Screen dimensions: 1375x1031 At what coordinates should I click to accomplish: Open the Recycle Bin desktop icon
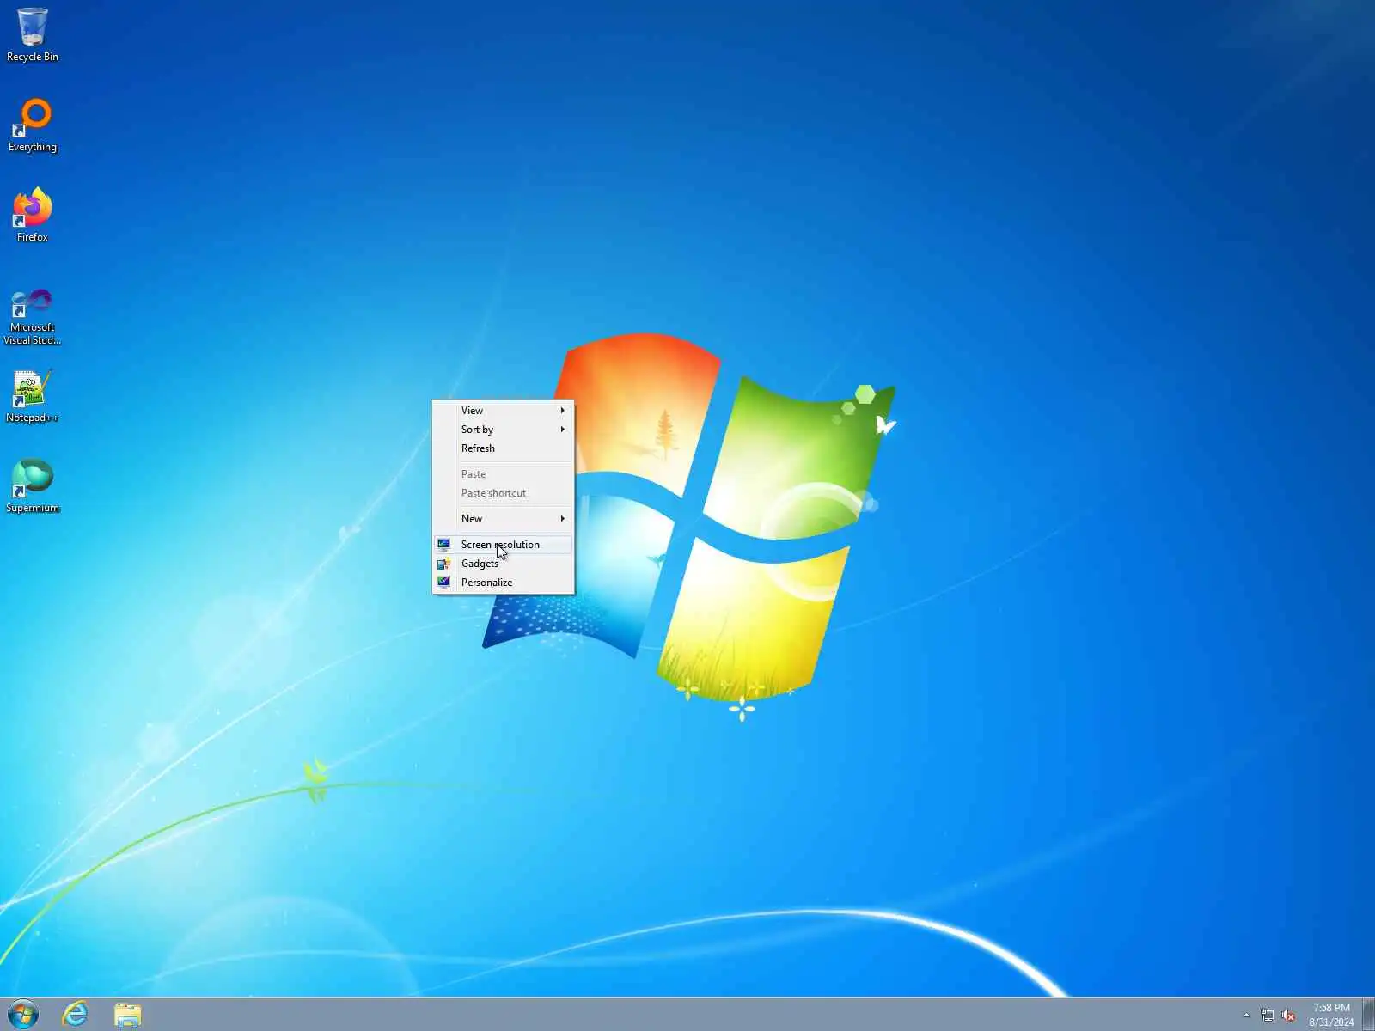coord(32,34)
